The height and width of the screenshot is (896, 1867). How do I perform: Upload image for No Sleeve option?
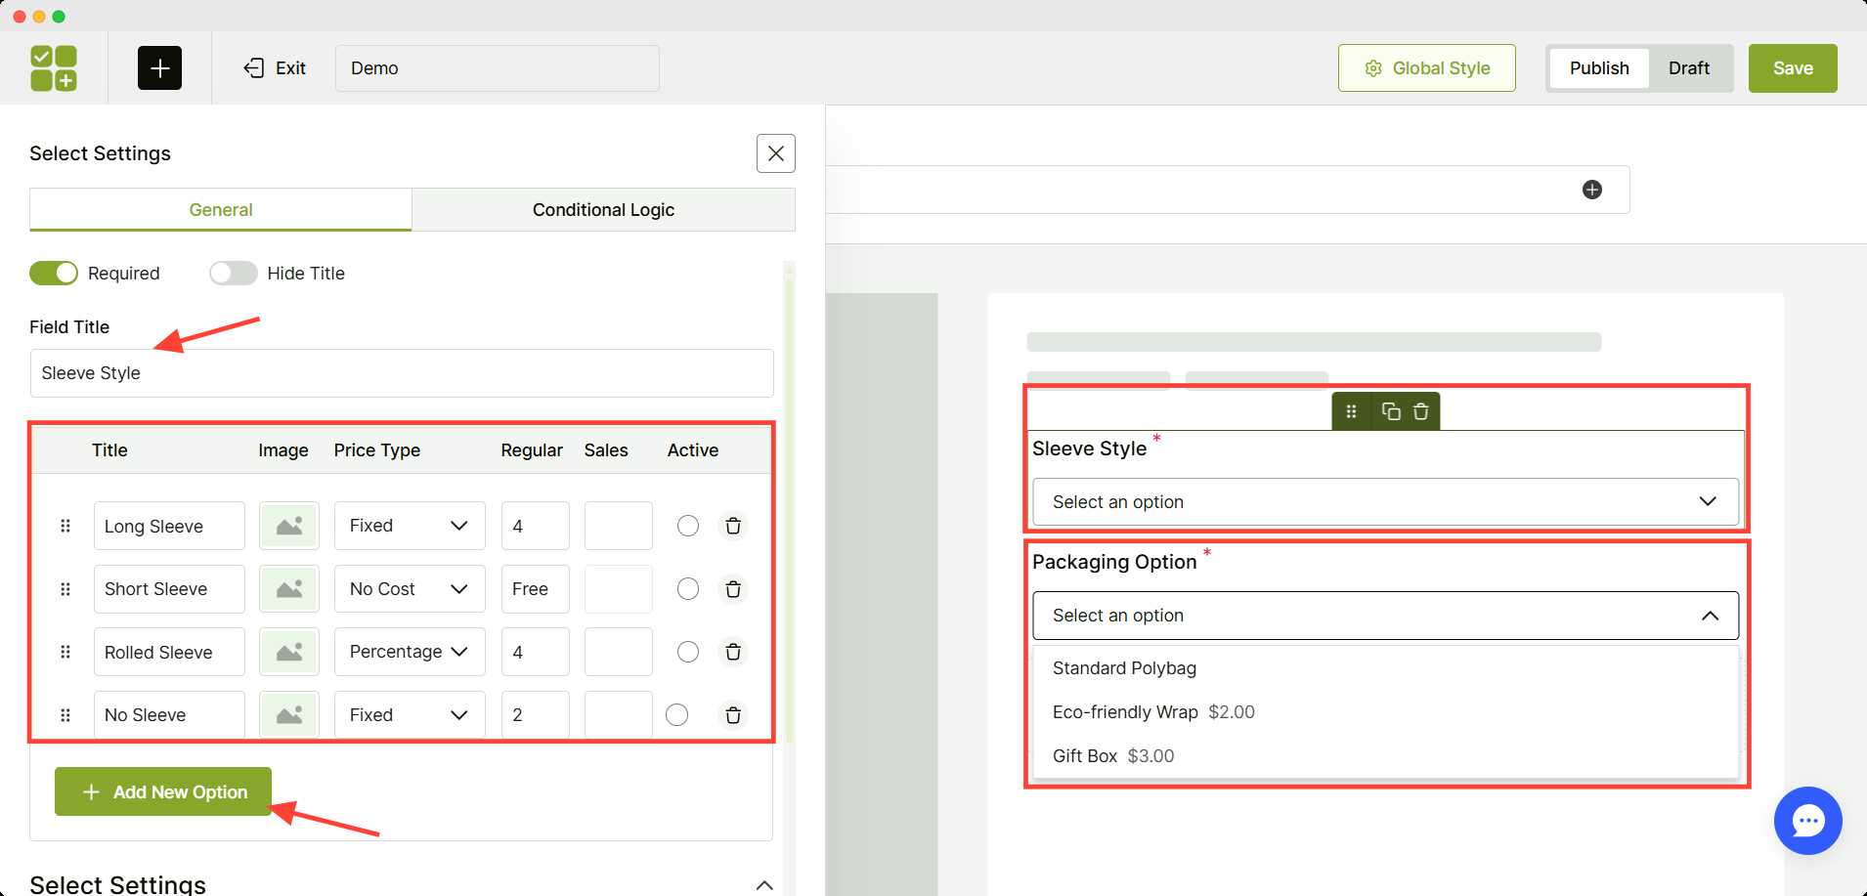tap(289, 715)
